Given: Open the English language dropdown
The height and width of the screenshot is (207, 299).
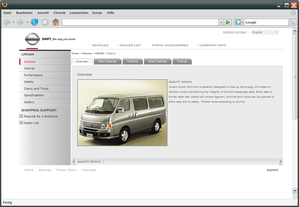Looking at the screenshot, I should coord(265,32).
